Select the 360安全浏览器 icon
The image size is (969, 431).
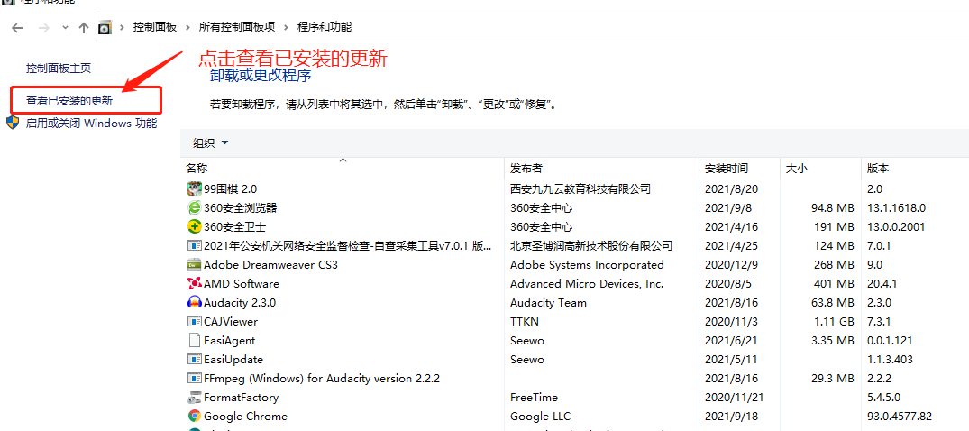[x=195, y=207]
